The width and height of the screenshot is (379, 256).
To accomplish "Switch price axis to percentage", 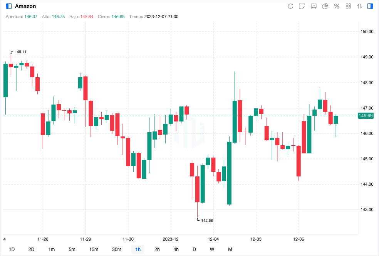I will click(x=337, y=6).
